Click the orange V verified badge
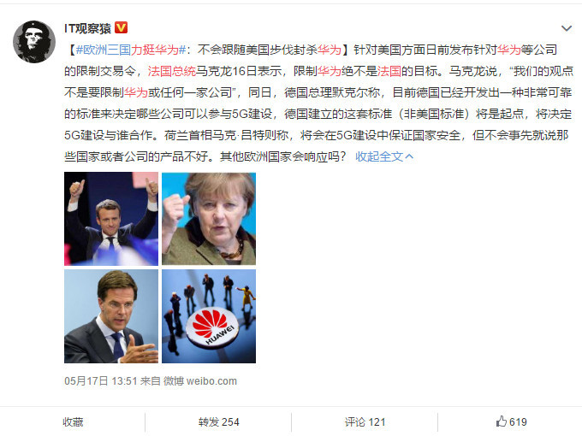Screen dimensions: 582x436 click(x=121, y=28)
